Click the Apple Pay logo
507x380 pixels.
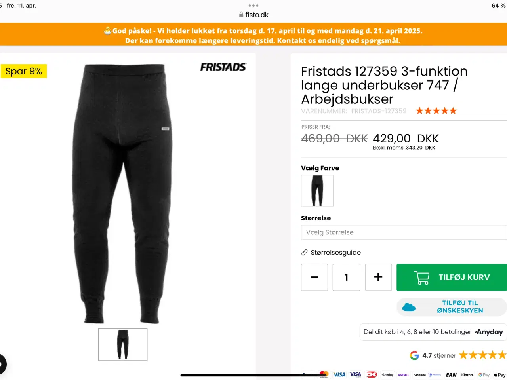coord(500,375)
